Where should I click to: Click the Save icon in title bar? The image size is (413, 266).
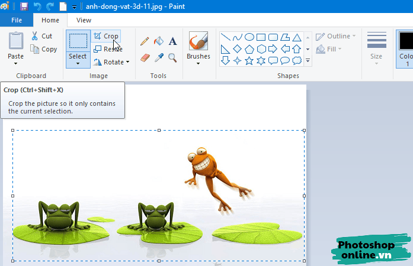(x=24, y=7)
